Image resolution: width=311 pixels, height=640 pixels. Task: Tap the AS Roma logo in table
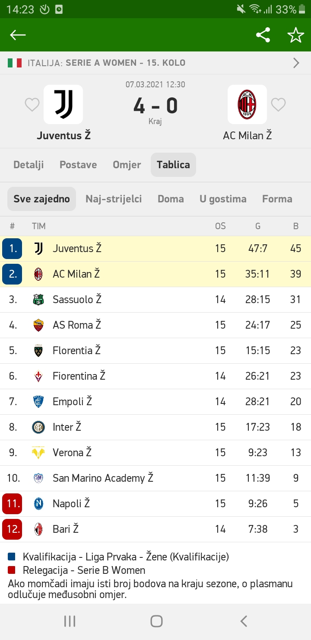tap(38, 325)
